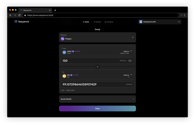
Task: Click the 0xsequence.eth account avatar
Action: coord(141,22)
